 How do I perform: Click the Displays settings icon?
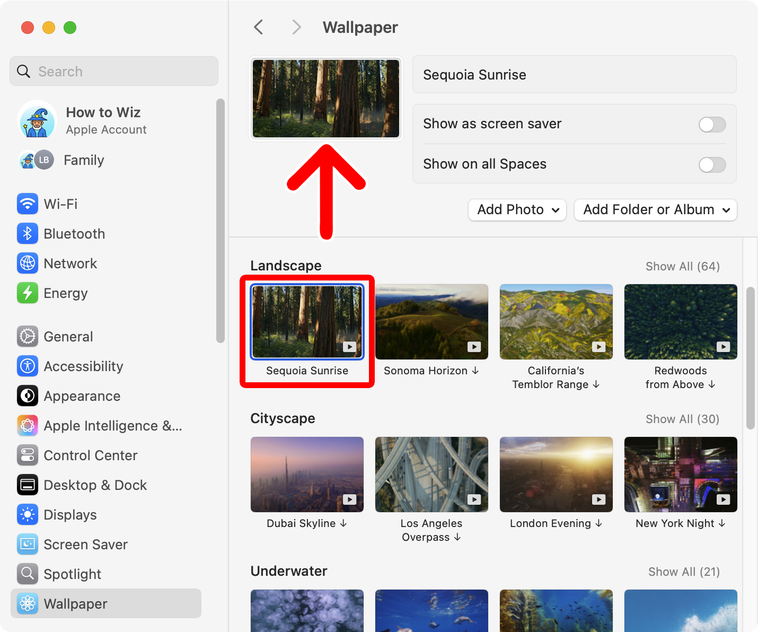[28, 514]
